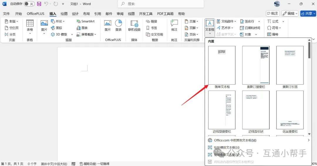Switch to the OfficePLUS tab
This screenshot has height=166, width=317.
click(36, 14)
